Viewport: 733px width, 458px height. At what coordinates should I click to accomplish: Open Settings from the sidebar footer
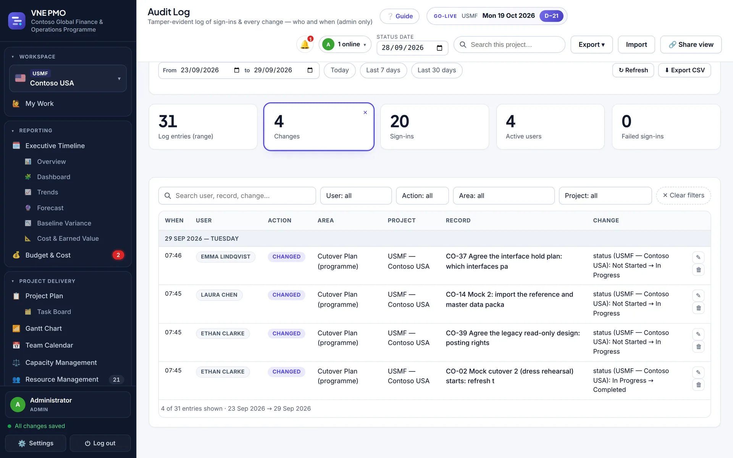[x=36, y=443]
